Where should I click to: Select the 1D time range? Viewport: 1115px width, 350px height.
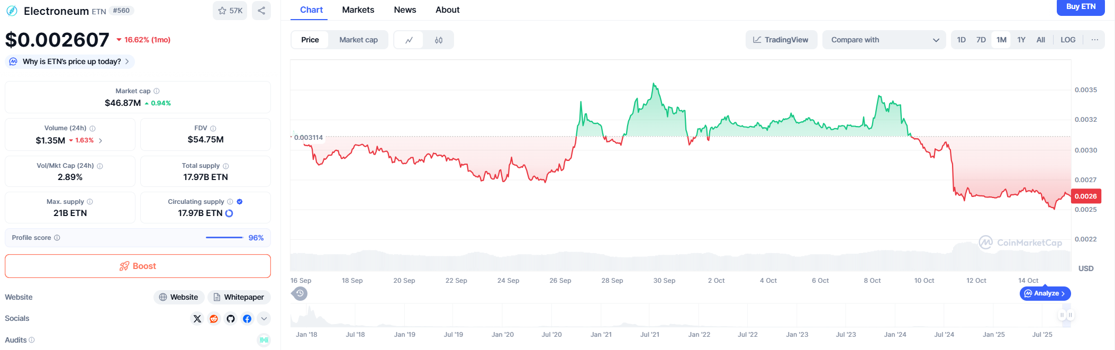point(962,40)
